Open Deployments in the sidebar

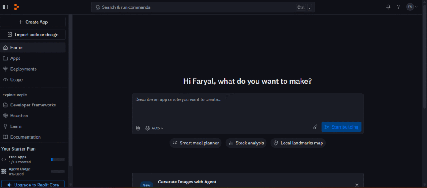tap(33, 69)
